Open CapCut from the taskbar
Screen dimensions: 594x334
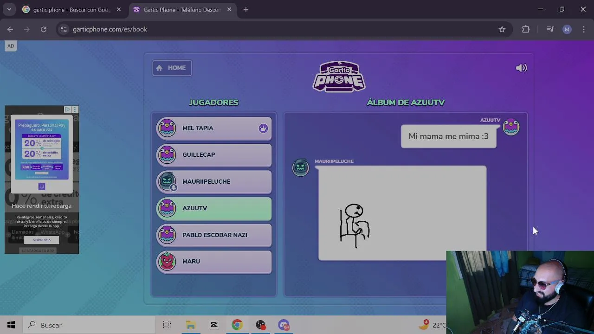(214, 325)
